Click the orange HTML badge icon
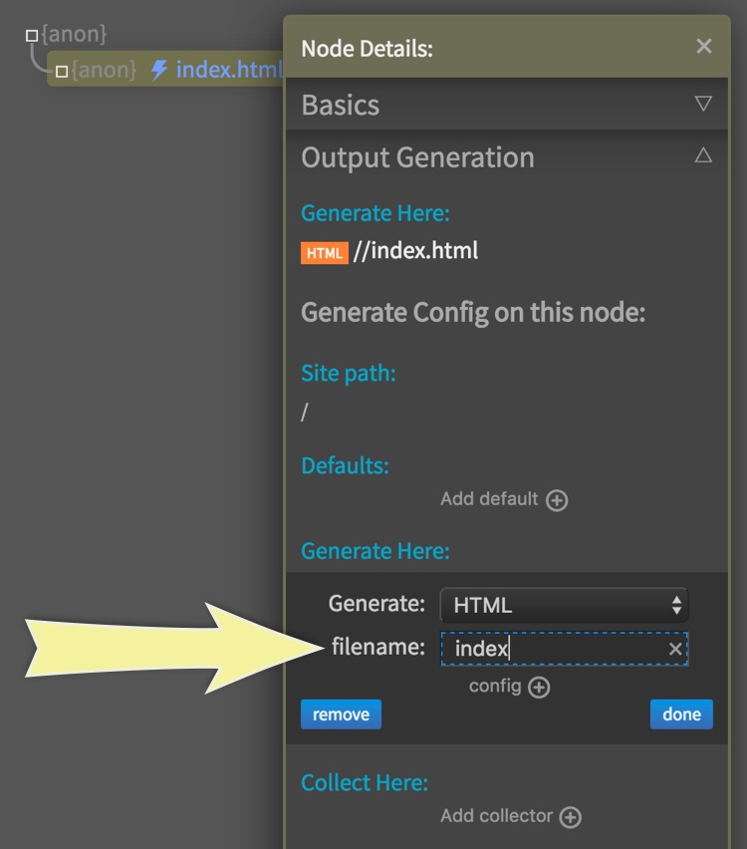Screen dimensions: 747x849 324,253
